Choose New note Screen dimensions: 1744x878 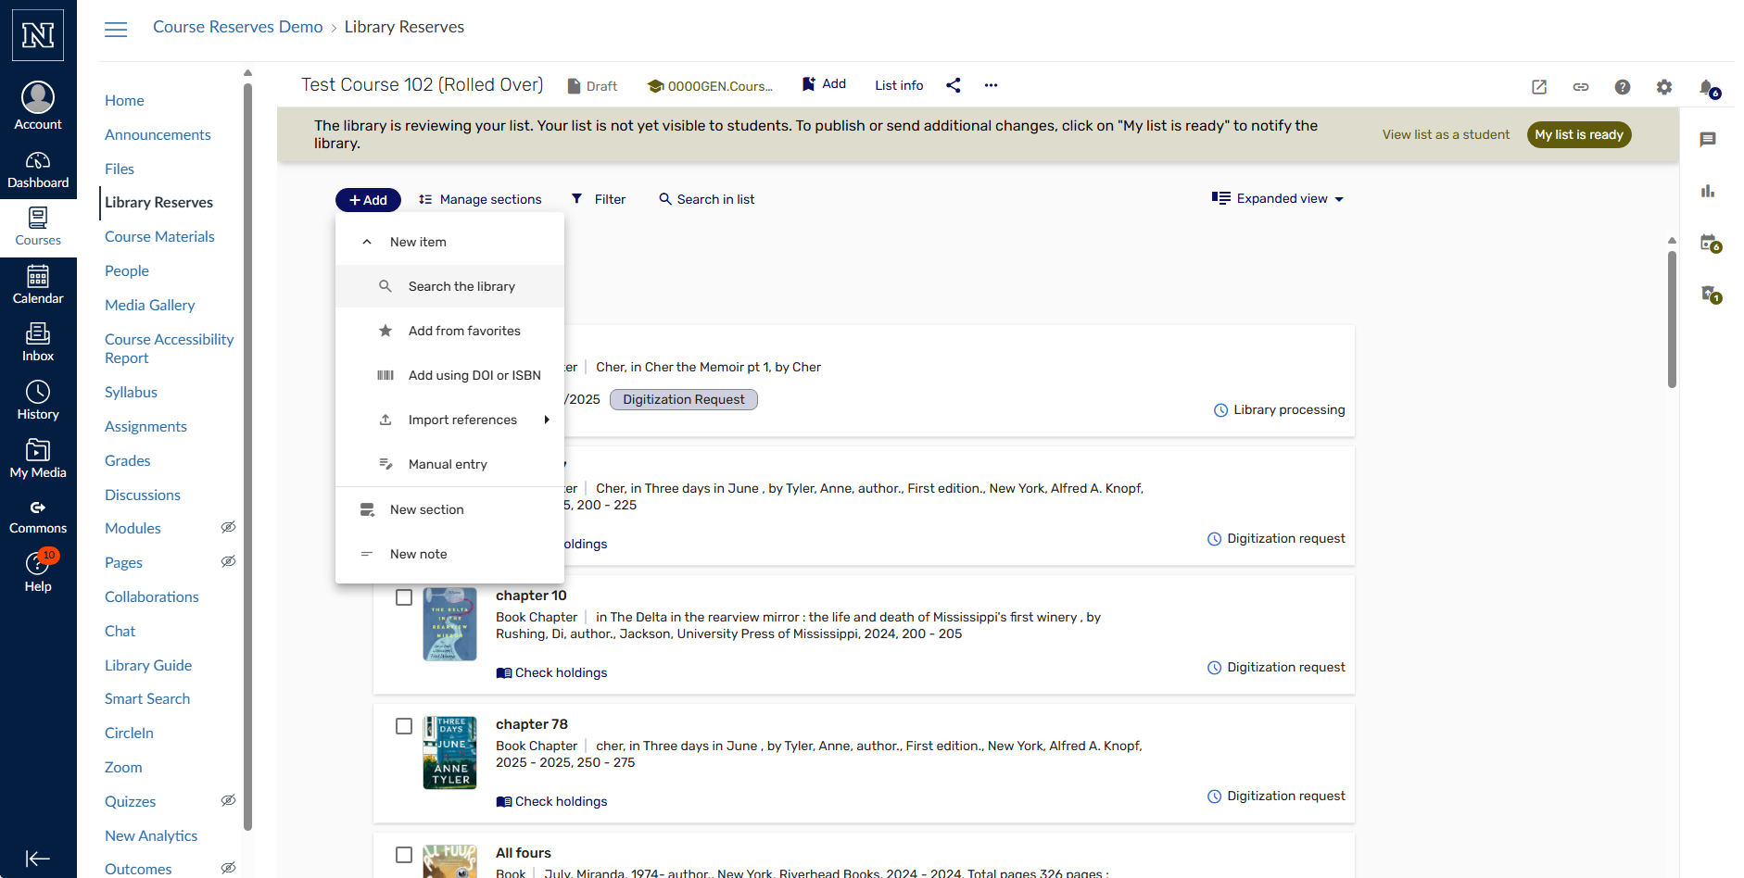tap(449, 554)
